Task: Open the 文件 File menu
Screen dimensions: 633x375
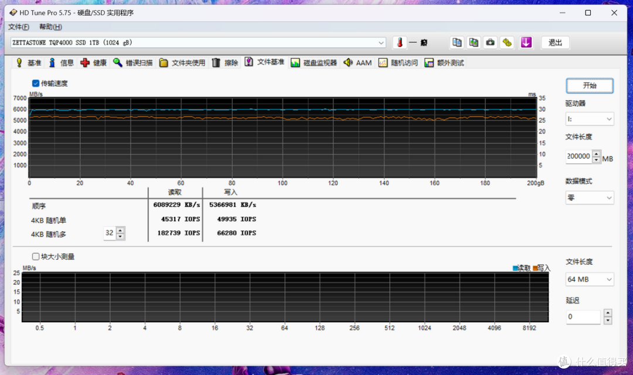Action: tap(19, 26)
